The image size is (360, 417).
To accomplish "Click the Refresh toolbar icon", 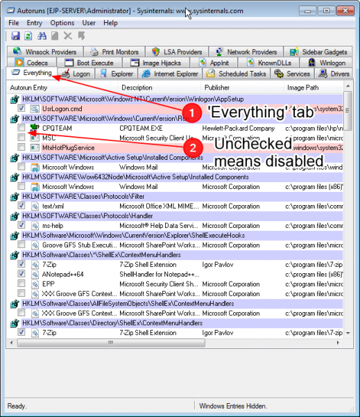I will (x=28, y=35).
